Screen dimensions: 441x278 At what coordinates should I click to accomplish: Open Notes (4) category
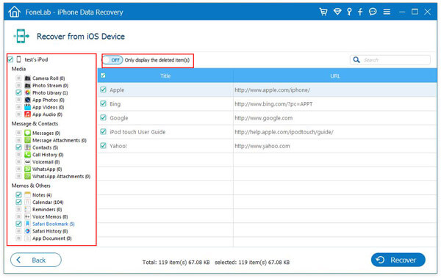coord(42,195)
